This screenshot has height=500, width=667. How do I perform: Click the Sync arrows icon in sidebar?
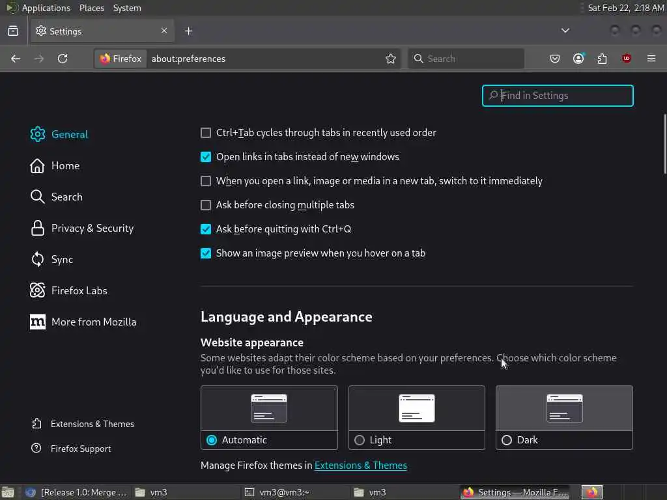[37, 259]
